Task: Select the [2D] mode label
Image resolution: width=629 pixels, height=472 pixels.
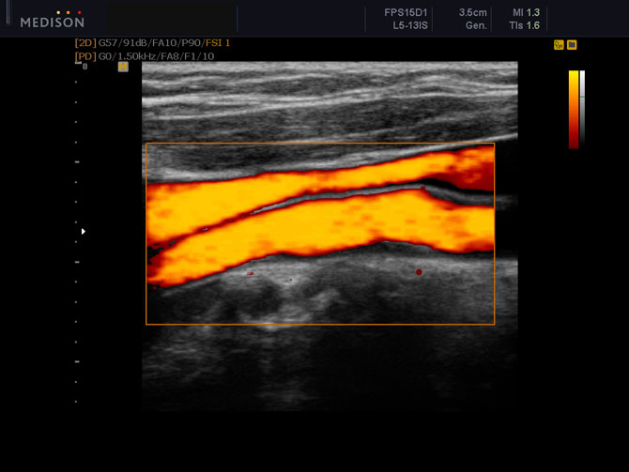Action: point(85,43)
